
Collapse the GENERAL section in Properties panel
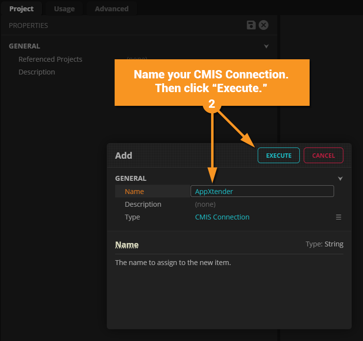(266, 46)
